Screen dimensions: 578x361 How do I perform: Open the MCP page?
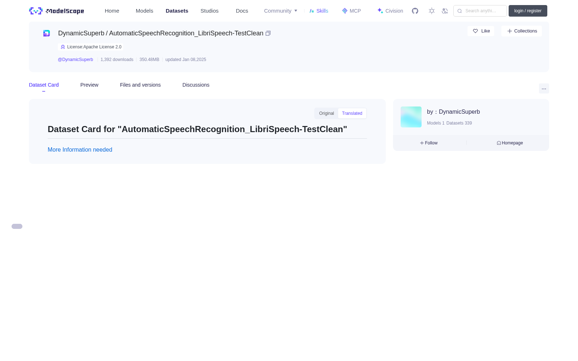tap(351, 11)
